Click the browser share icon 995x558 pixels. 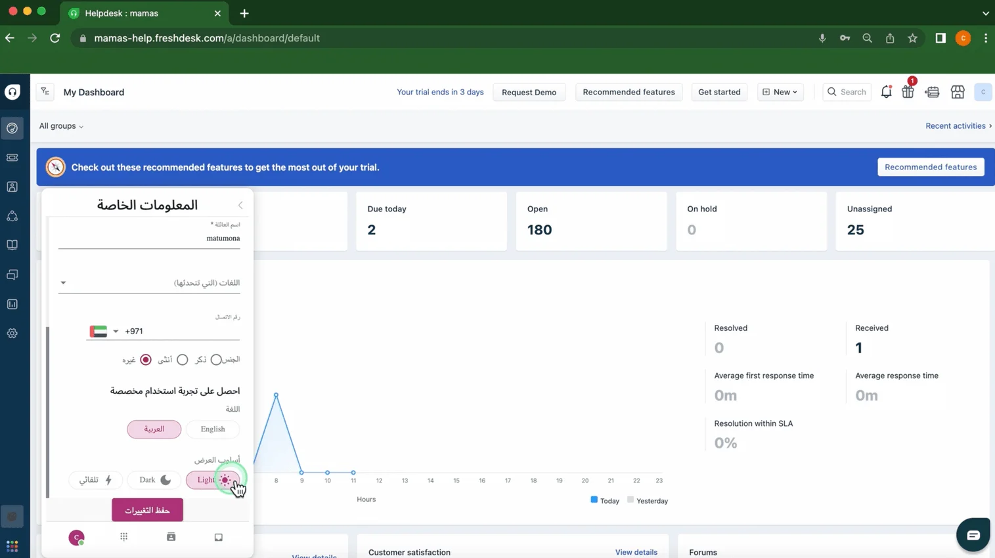(890, 38)
